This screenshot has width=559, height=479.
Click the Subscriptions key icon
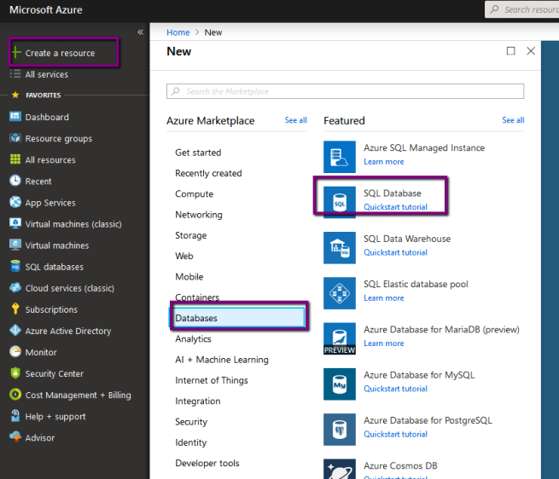[x=15, y=309]
